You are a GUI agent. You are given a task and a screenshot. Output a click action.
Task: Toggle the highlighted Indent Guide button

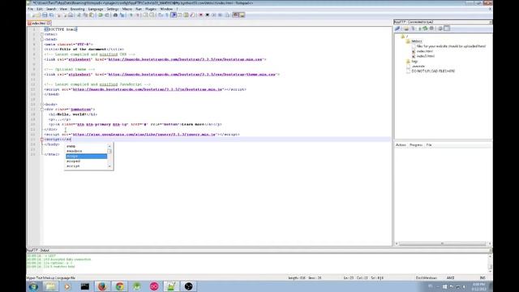click(x=174, y=15)
